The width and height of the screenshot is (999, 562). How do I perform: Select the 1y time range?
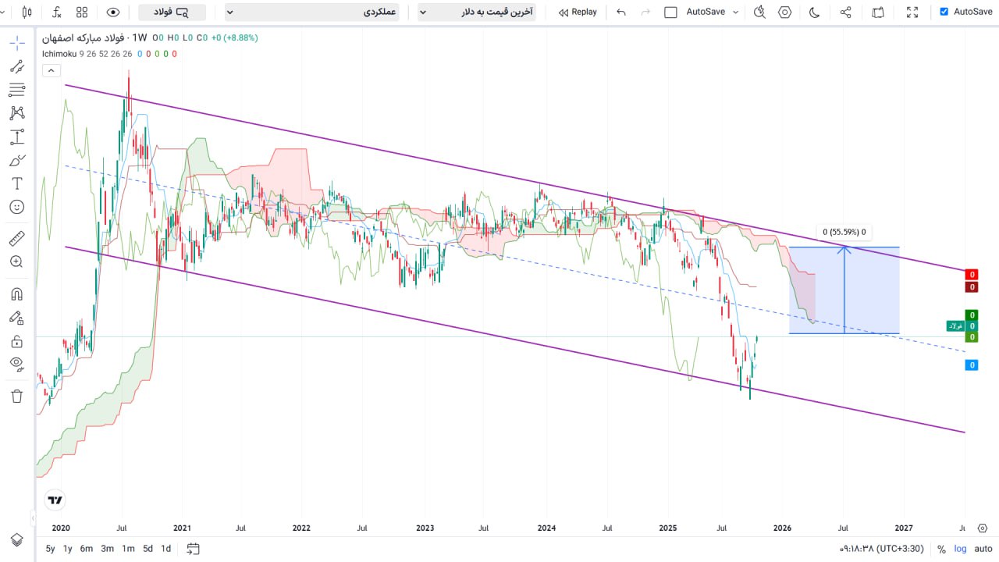(68, 549)
